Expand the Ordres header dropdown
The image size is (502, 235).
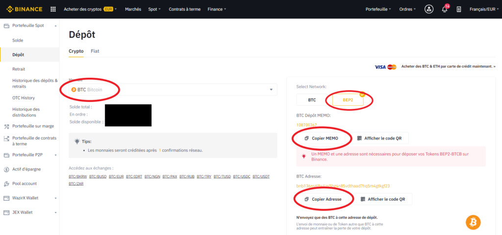pyautogui.click(x=407, y=9)
